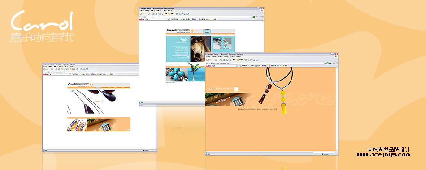Image resolution: width=426 pixels, height=170 pixels.
Task: Click Baidu search button in necklace window toolbar
Action: (x=243, y=66)
